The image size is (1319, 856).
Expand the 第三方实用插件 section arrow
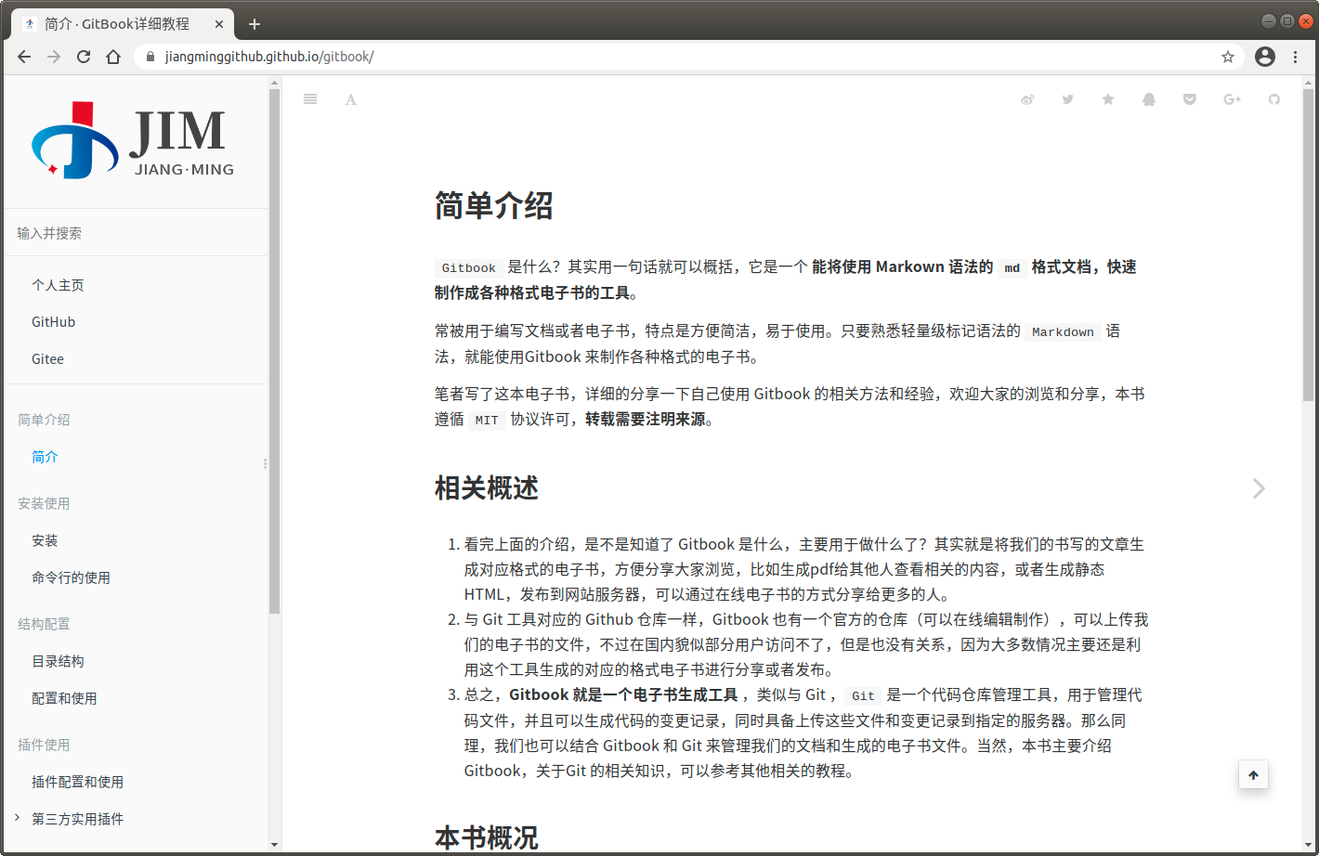[x=17, y=817]
